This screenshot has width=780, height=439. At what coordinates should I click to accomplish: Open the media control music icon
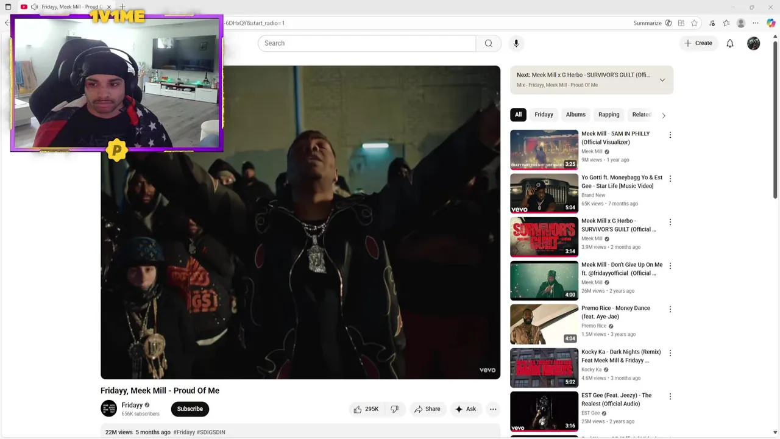coord(712,23)
